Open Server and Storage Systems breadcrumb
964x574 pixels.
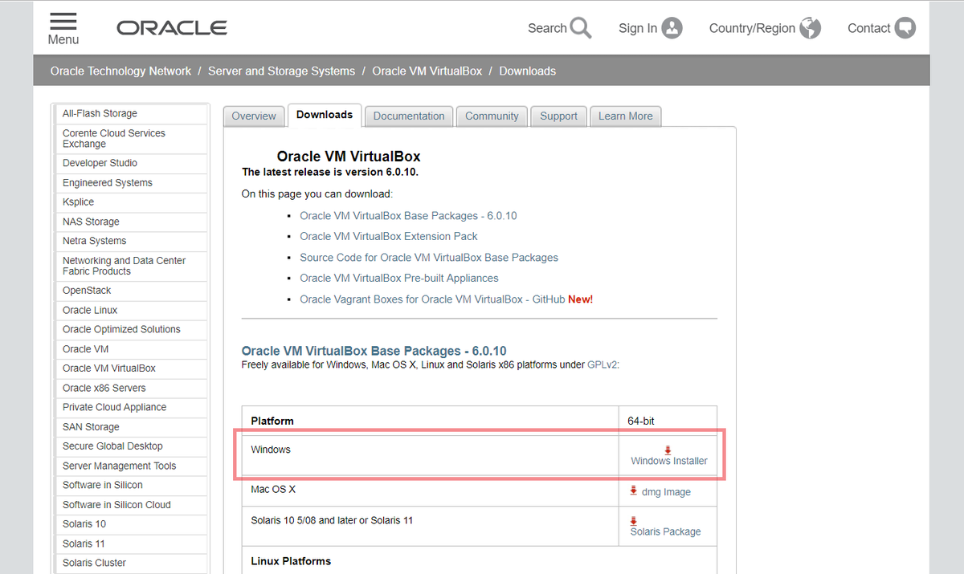pyautogui.click(x=281, y=71)
